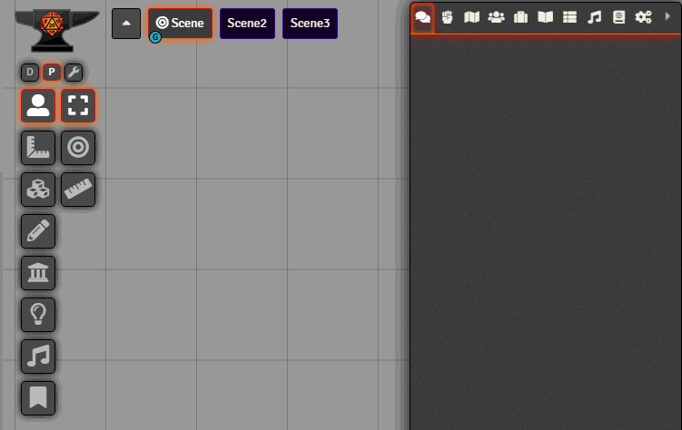Image resolution: width=682 pixels, height=430 pixels.
Task: Open the Combat Tracker fist tab
Action: pyautogui.click(x=447, y=17)
